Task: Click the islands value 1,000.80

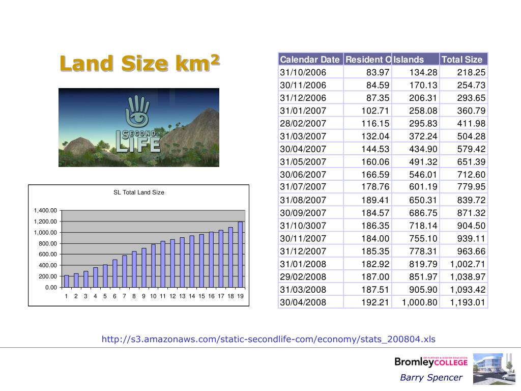Action: pyautogui.click(x=419, y=302)
